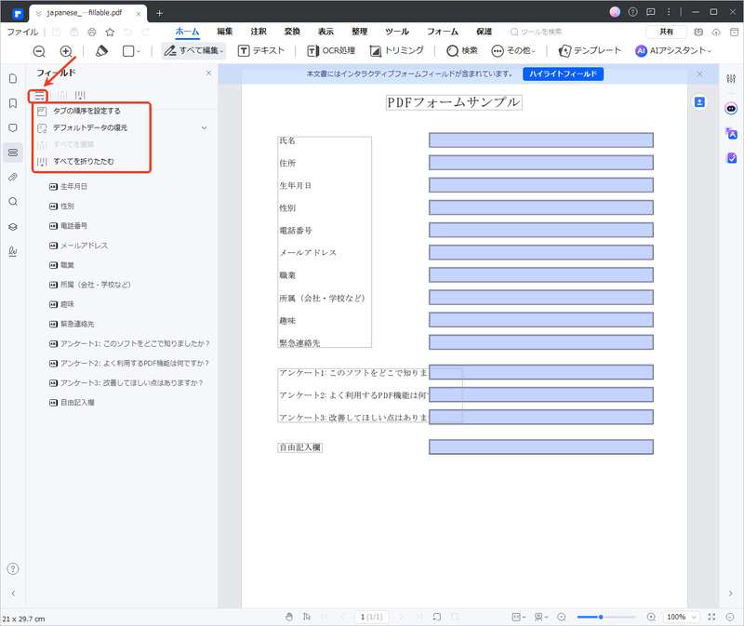Click the テキスト tool button
This screenshot has height=626, width=744.
click(261, 51)
